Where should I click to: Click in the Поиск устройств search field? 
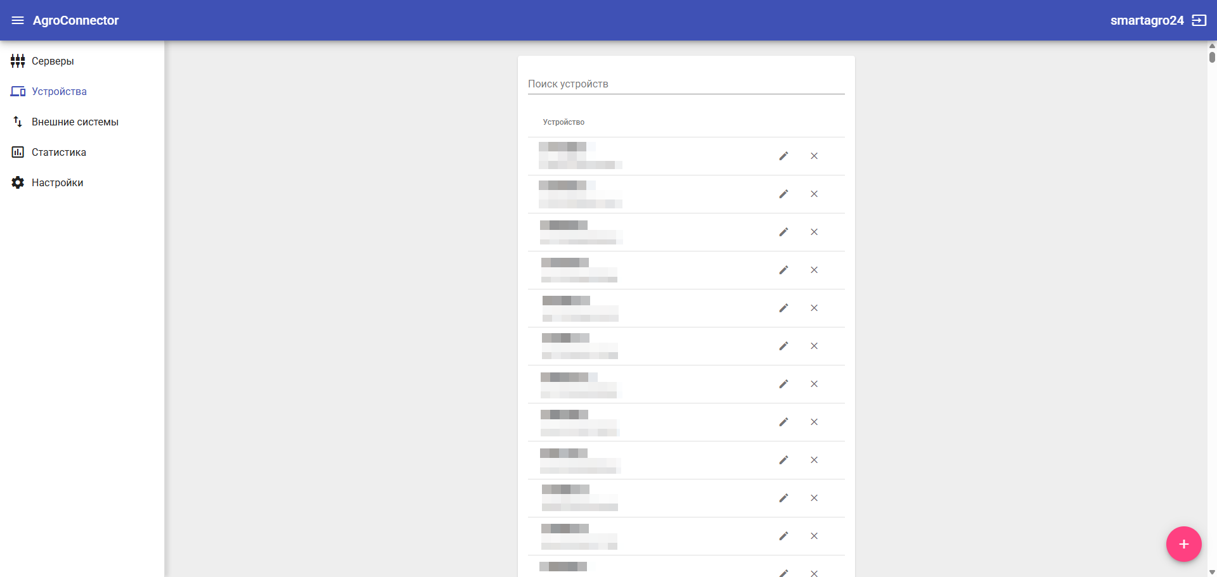[x=686, y=84]
